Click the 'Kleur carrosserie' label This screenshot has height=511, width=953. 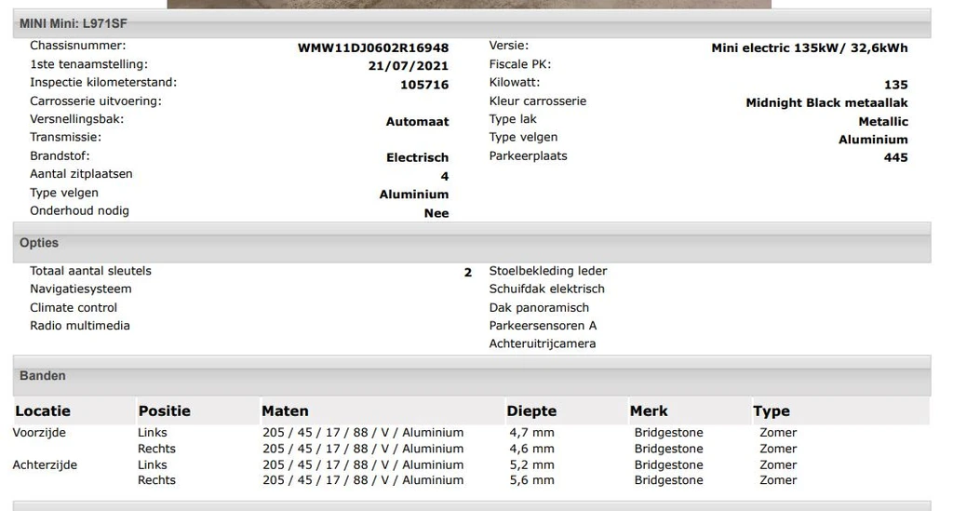pyautogui.click(x=538, y=101)
